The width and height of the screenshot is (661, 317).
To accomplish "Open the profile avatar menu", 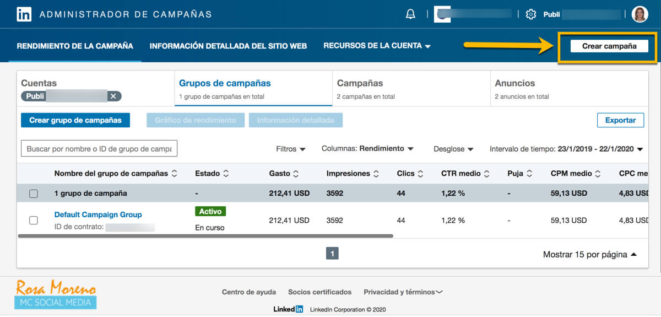I will (640, 14).
